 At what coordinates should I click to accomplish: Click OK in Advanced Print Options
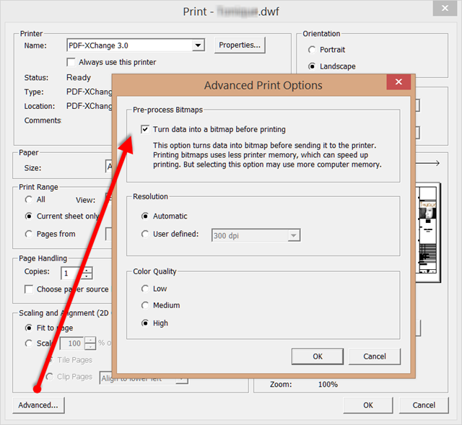point(318,356)
